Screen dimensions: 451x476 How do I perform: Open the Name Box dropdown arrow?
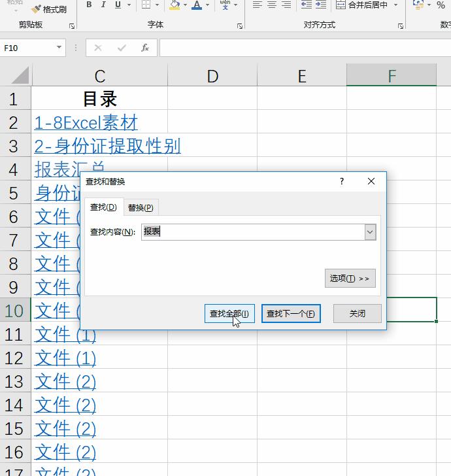pos(59,47)
